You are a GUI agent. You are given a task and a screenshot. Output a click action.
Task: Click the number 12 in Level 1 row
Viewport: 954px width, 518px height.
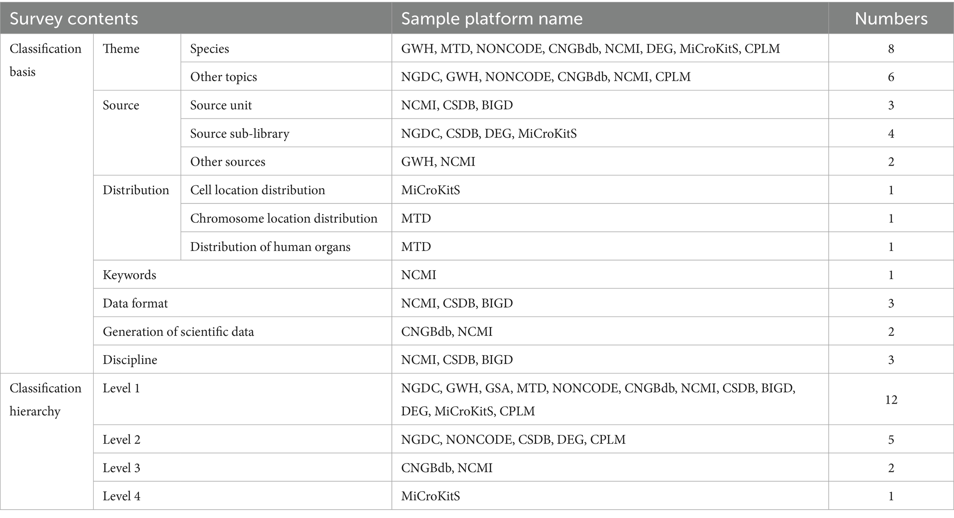pyautogui.click(x=891, y=399)
